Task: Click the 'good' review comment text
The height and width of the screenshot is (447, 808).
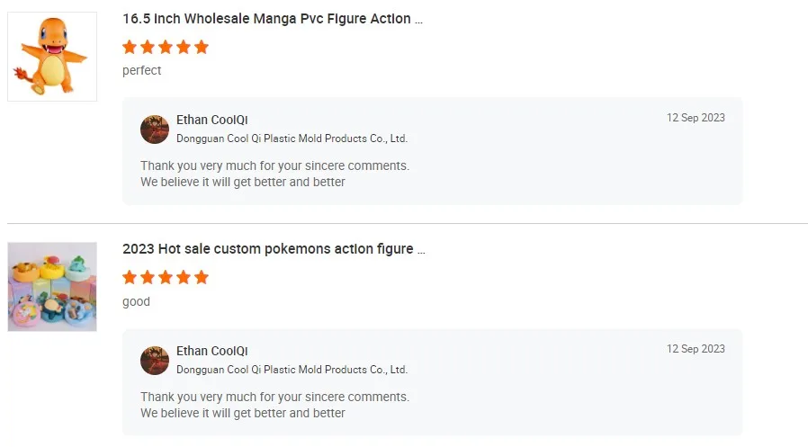Action: click(x=136, y=302)
